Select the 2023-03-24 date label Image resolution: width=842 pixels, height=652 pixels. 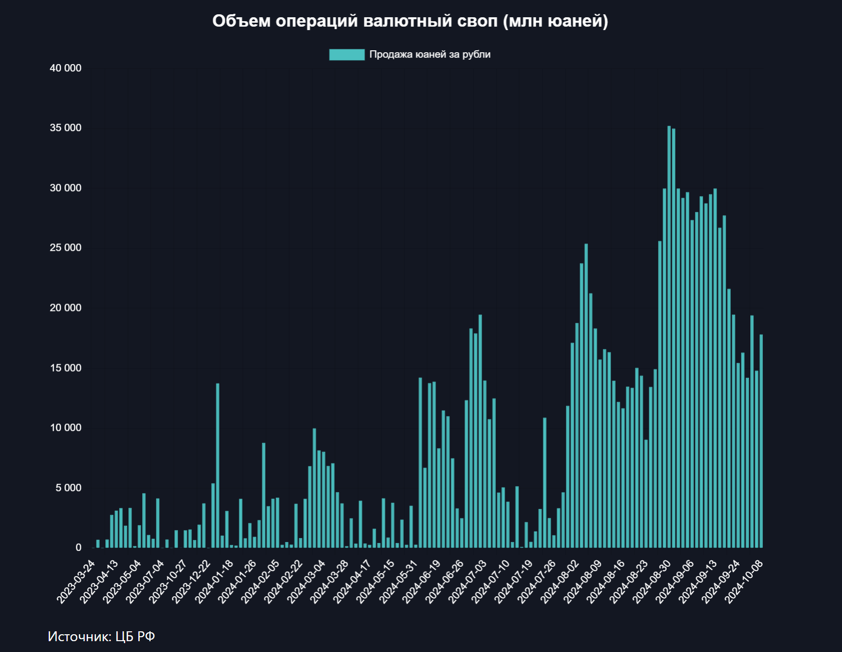[x=76, y=581]
